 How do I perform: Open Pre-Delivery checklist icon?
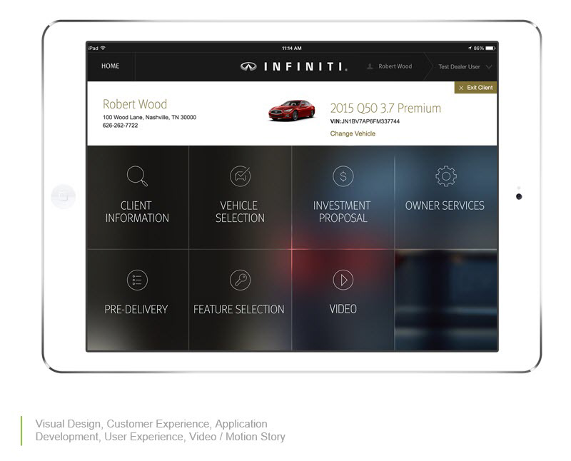click(137, 280)
